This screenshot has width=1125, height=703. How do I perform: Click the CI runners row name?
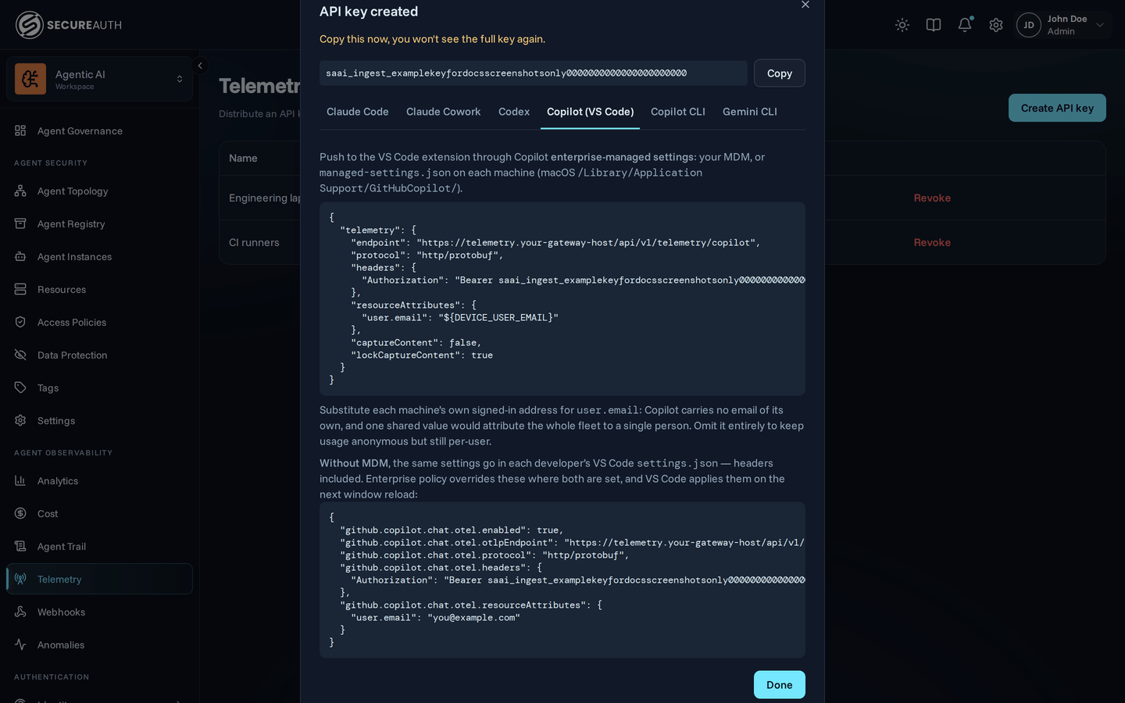[254, 242]
